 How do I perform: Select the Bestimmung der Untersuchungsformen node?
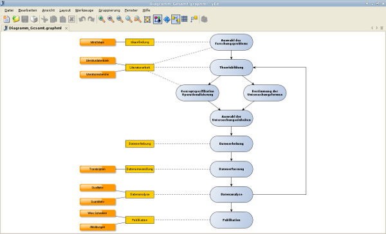click(264, 93)
